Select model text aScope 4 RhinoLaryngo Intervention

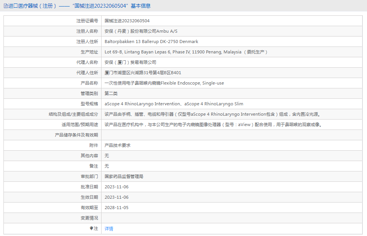pyautogui.click(x=142, y=104)
